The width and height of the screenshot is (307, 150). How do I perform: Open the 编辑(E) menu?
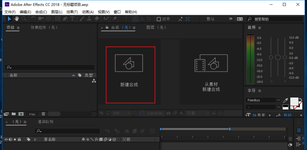[25, 12]
